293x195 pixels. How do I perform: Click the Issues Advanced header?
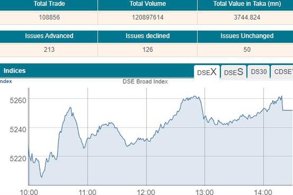49,36
